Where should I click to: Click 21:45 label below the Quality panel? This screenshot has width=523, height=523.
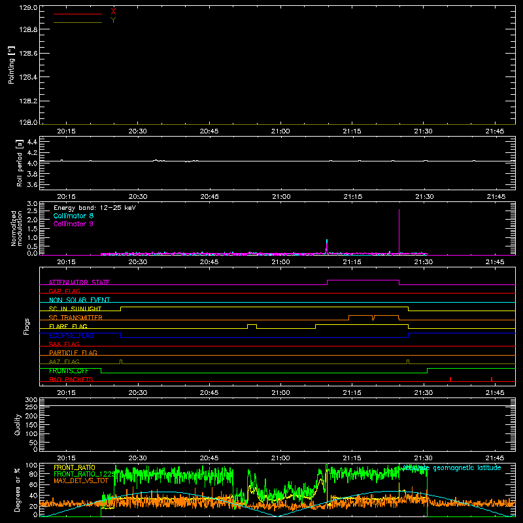pyautogui.click(x=495, y=458)
